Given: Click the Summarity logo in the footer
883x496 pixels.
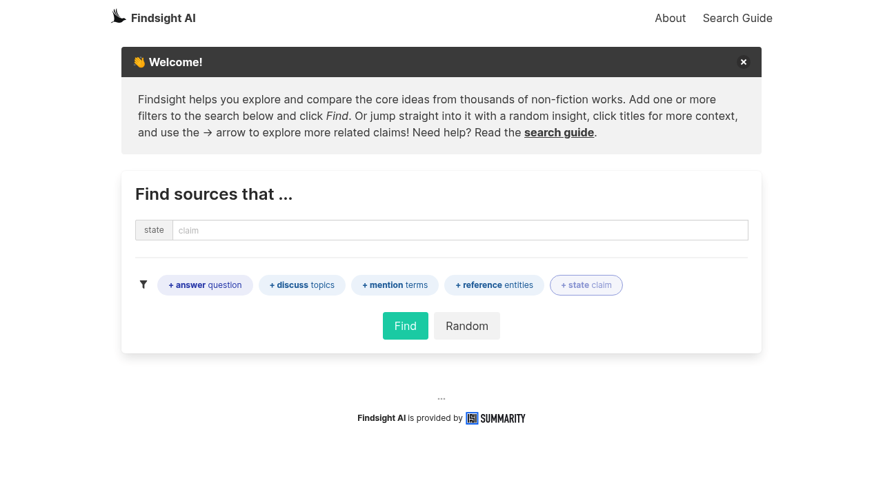Looking at the screenshot, I should point(495,418).
